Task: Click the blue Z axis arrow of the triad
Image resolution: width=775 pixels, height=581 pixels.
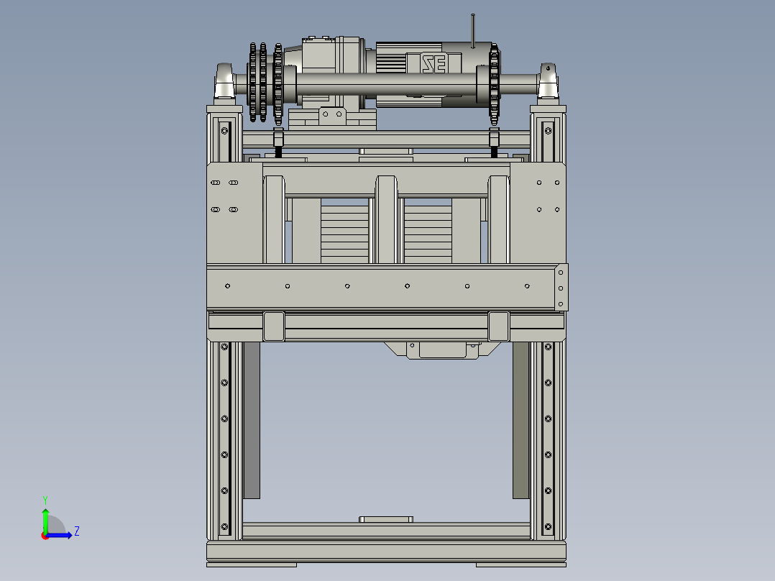Action: 60,535
